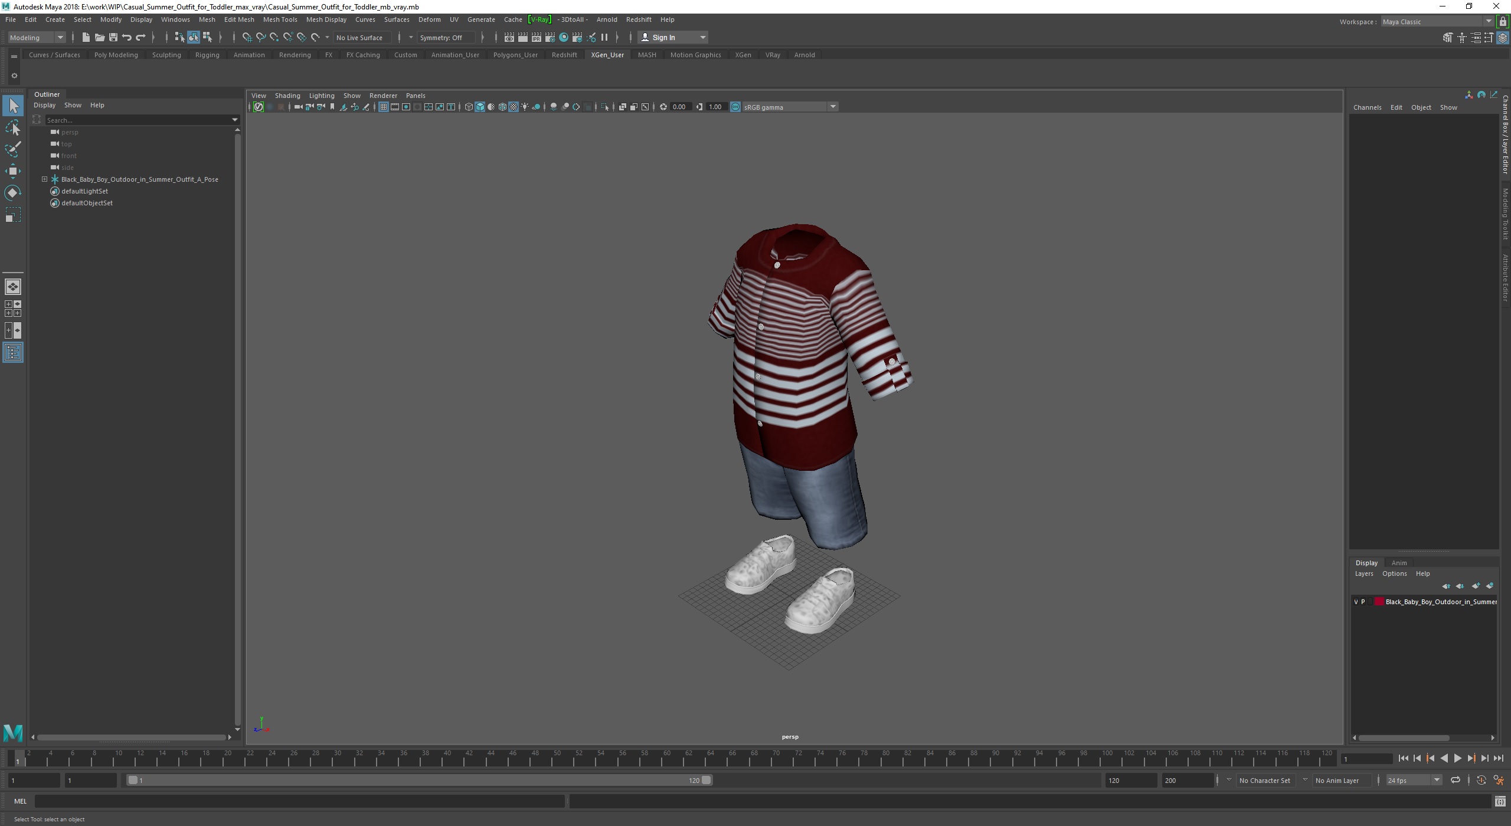The height and width of the screenshot is (826, 1511).
Task: Open the Mesh Tools menu
Action: pyautogui.click(x=280, y=19)
